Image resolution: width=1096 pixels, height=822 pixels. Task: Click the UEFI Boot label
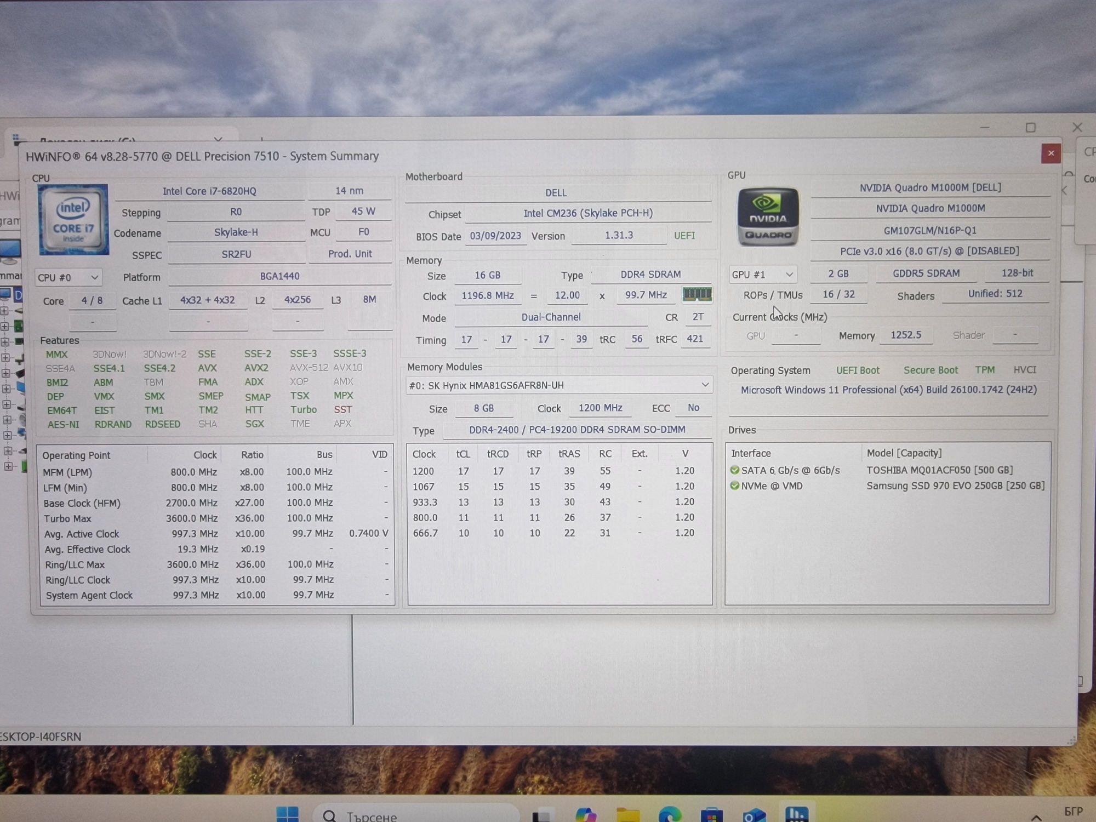click(x=858, y=370)
